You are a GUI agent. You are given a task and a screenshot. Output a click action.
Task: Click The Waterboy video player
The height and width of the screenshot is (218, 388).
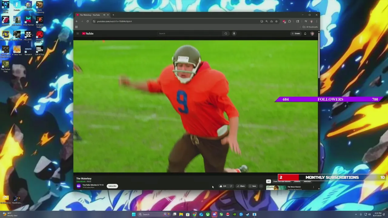[x=196, y=106]
